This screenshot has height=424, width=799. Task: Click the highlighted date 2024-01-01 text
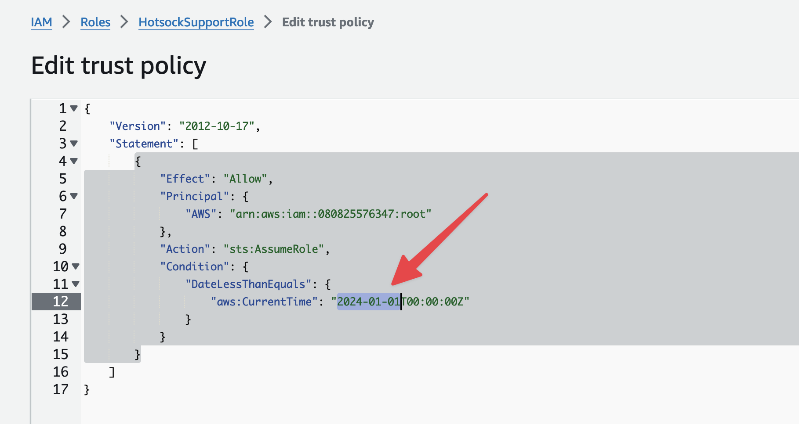[x=368, y=302]
